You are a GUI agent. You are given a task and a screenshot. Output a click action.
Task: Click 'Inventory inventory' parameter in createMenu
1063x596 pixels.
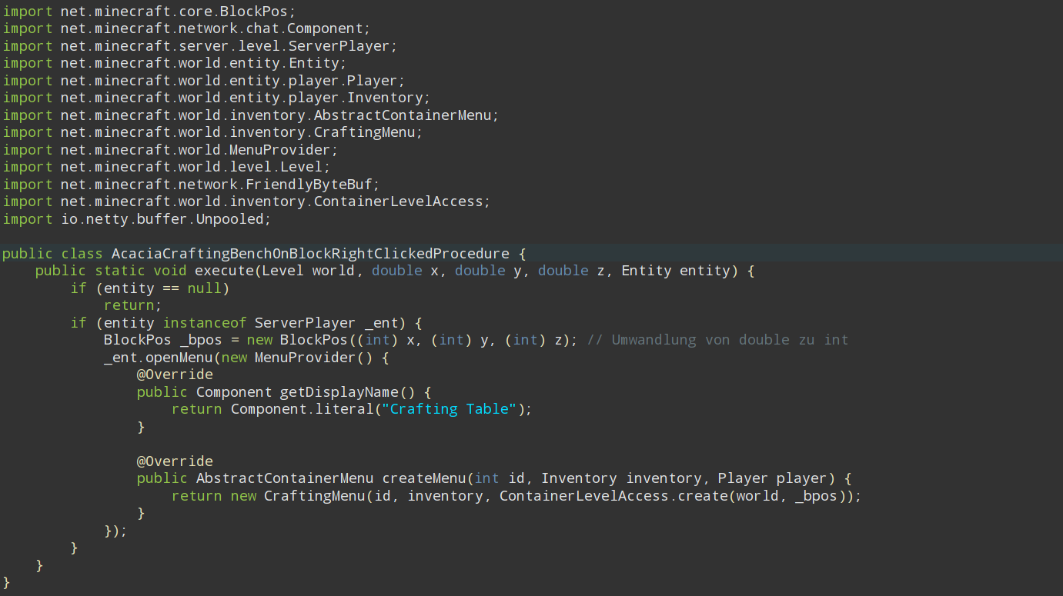pos(621,478)
